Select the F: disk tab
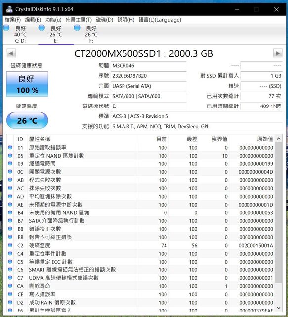Viewport: 288px width, 317px height. tap(91, 34)
